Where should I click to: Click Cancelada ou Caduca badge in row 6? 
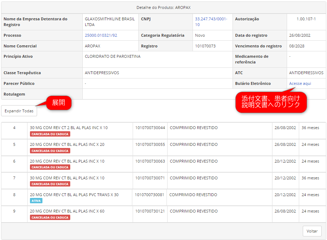(50, 167)
